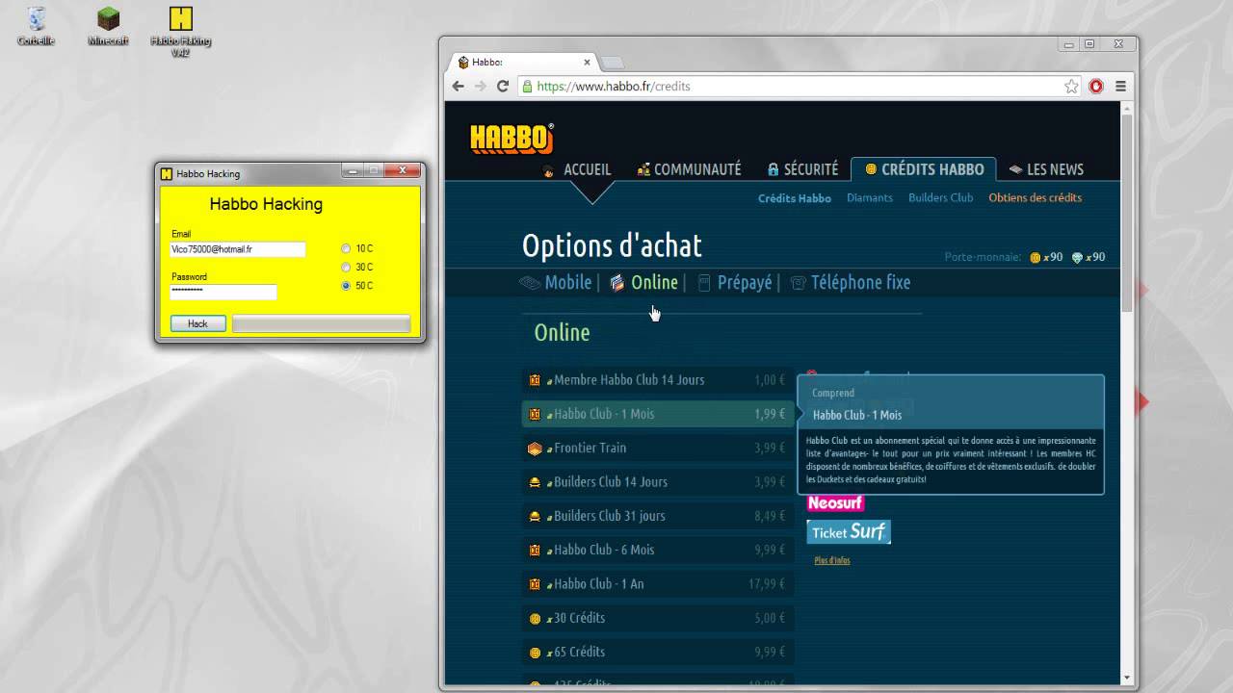The height and width of the screenshot is (693, 1233).
Task: Go to the Diamants sub-link
Action: [870, 197]
